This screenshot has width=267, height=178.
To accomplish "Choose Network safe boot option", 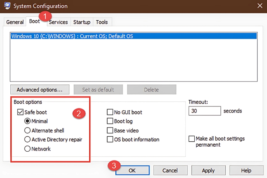I will pos(27,149).
